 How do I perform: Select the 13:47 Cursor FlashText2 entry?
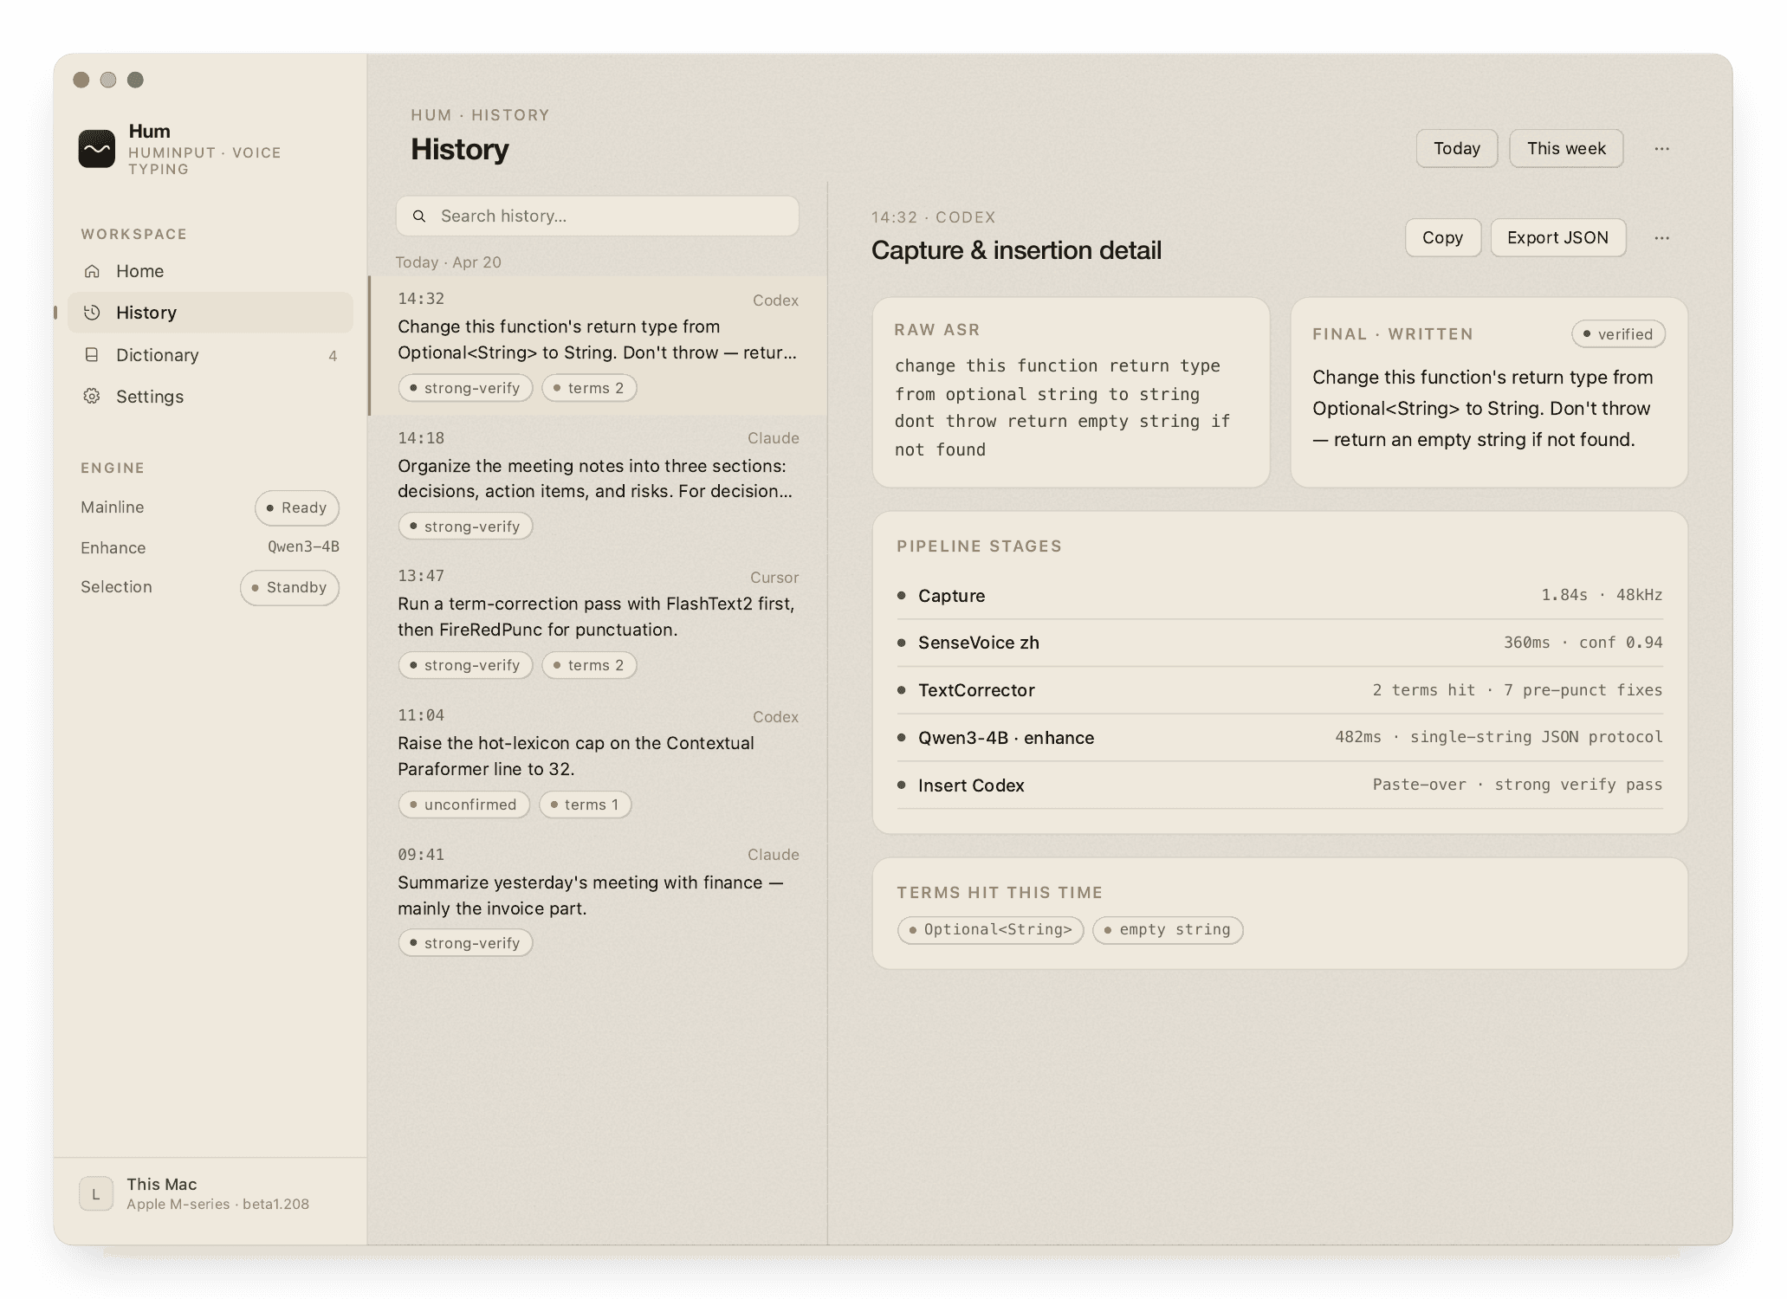pos(598,624)
